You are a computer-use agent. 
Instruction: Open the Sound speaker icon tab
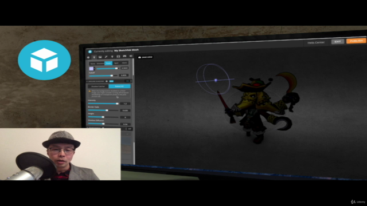pyautogui.click(x=131, y=56)
